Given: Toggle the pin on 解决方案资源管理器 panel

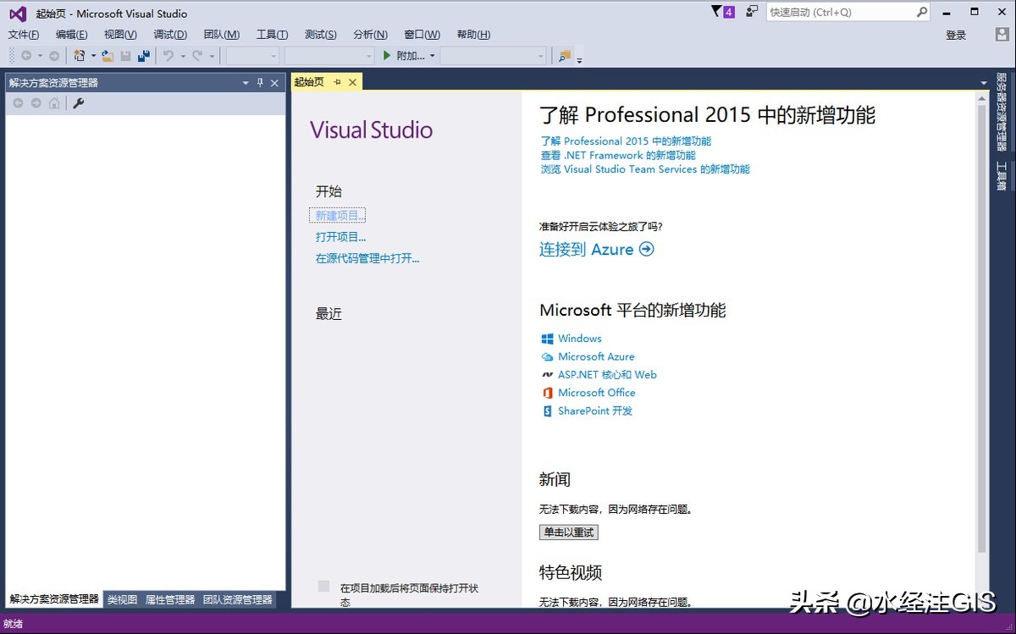Looking at the screenshot, I should (x=261, y=83).
